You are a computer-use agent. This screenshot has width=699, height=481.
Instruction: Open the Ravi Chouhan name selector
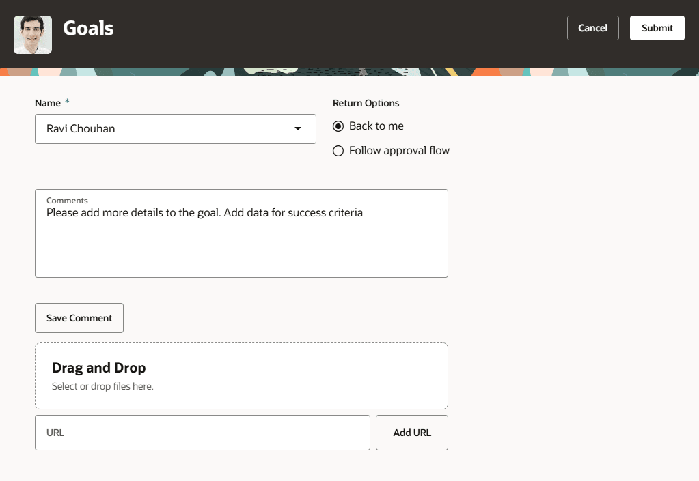[x=175, y=129]
